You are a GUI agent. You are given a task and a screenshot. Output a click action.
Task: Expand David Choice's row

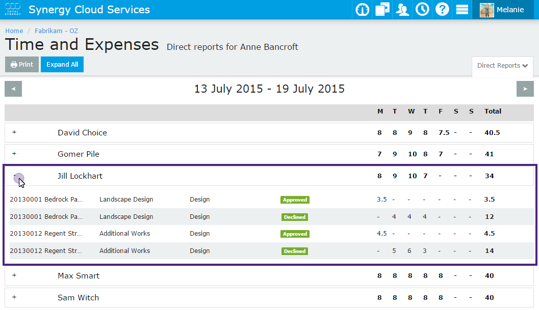14,132
